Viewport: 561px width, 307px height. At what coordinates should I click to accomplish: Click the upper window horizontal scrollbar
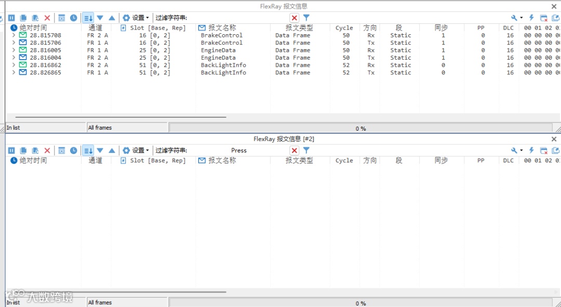click(121, 117)
